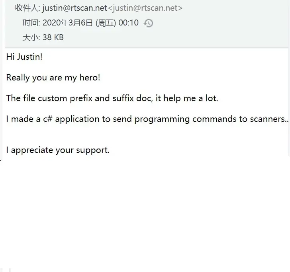290x272 pixels.
Task: Click the time history clock icon
Action: tap(148, 23)
